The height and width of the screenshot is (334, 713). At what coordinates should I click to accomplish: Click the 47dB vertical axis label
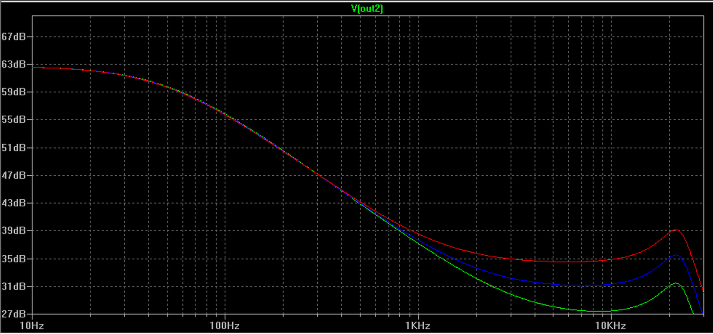(x=13, y=175)
